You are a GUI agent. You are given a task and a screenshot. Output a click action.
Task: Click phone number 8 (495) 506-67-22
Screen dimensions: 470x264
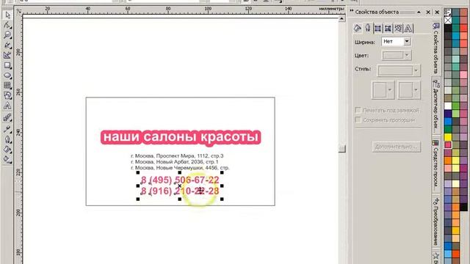(180, 180)
